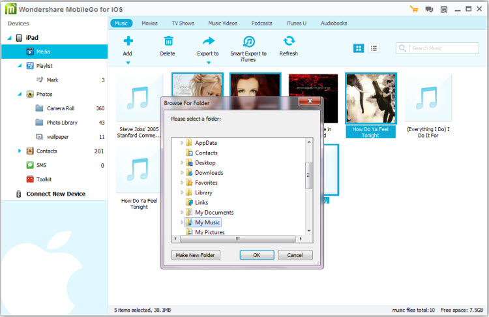Expand the Library folder
Image resolution: width=489 pixels, height=317 pixels.
[x=182, y=193]
